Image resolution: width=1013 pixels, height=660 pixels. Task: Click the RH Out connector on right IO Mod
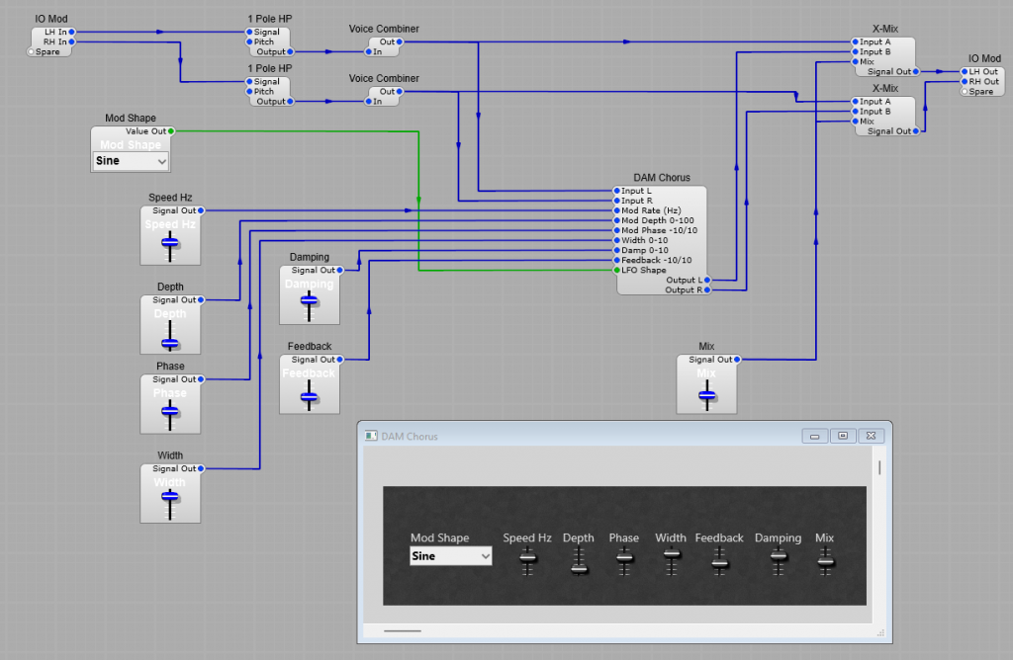[x=965, y=82]
